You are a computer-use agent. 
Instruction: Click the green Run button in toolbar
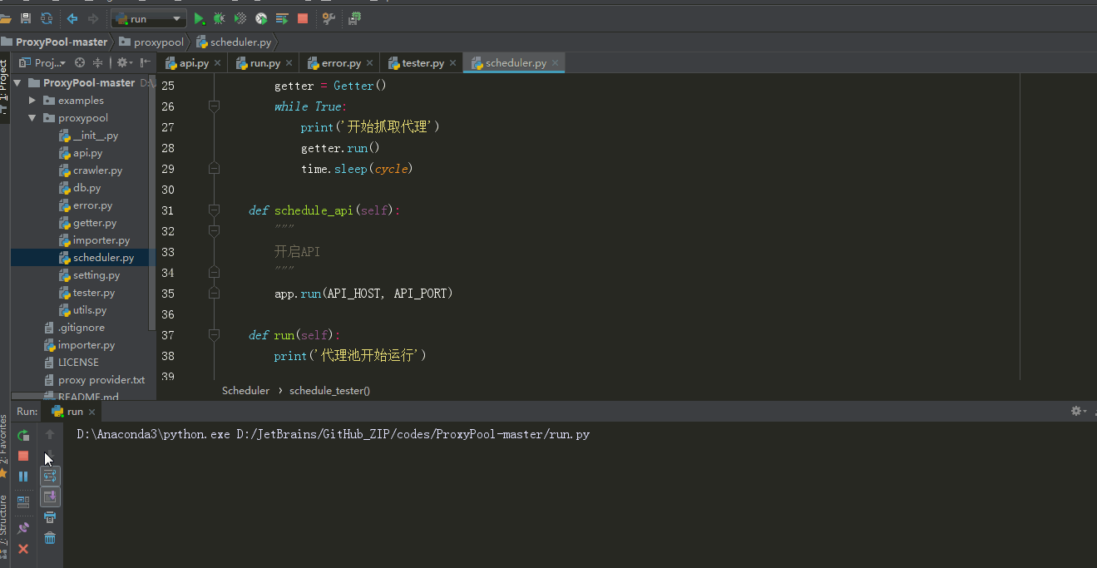point(200,18)
